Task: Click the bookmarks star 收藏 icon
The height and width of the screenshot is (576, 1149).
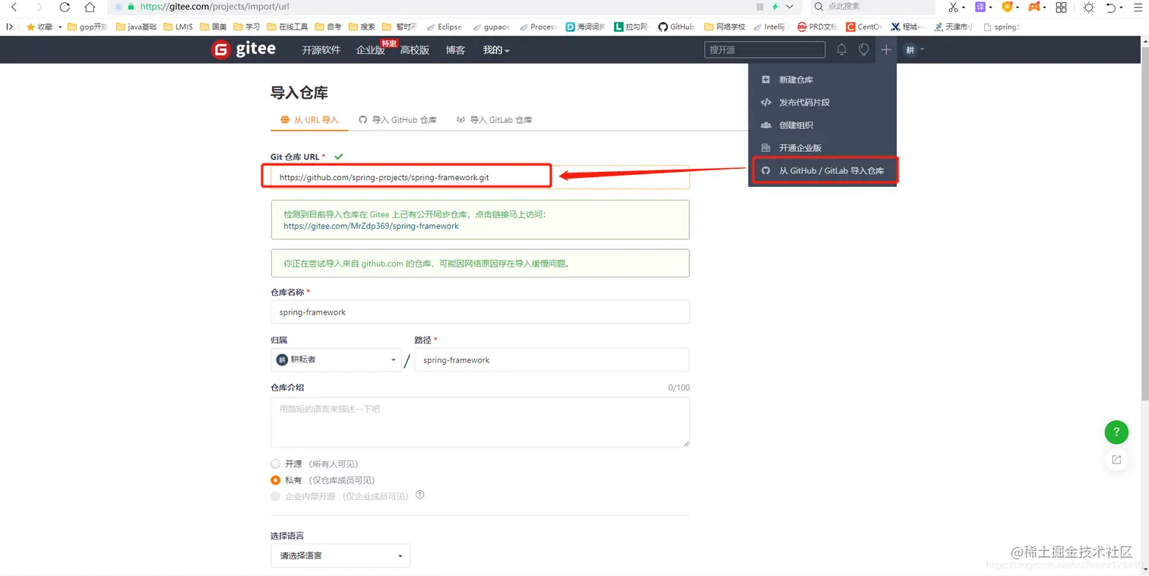Action: point(30,27)
